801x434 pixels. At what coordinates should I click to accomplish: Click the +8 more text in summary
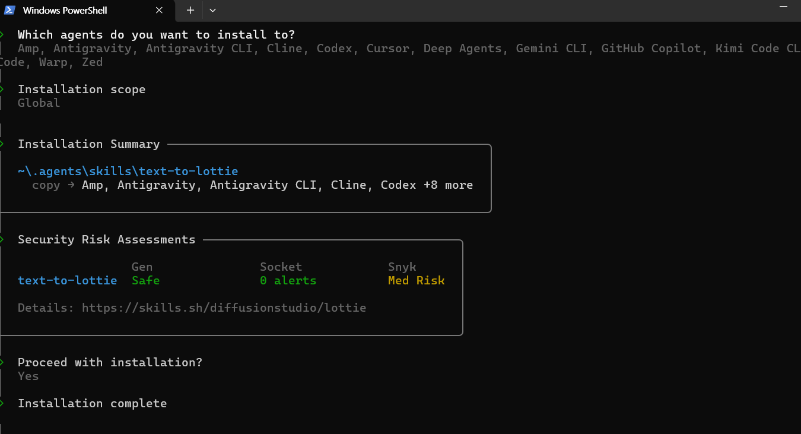[x=448, y=185]
